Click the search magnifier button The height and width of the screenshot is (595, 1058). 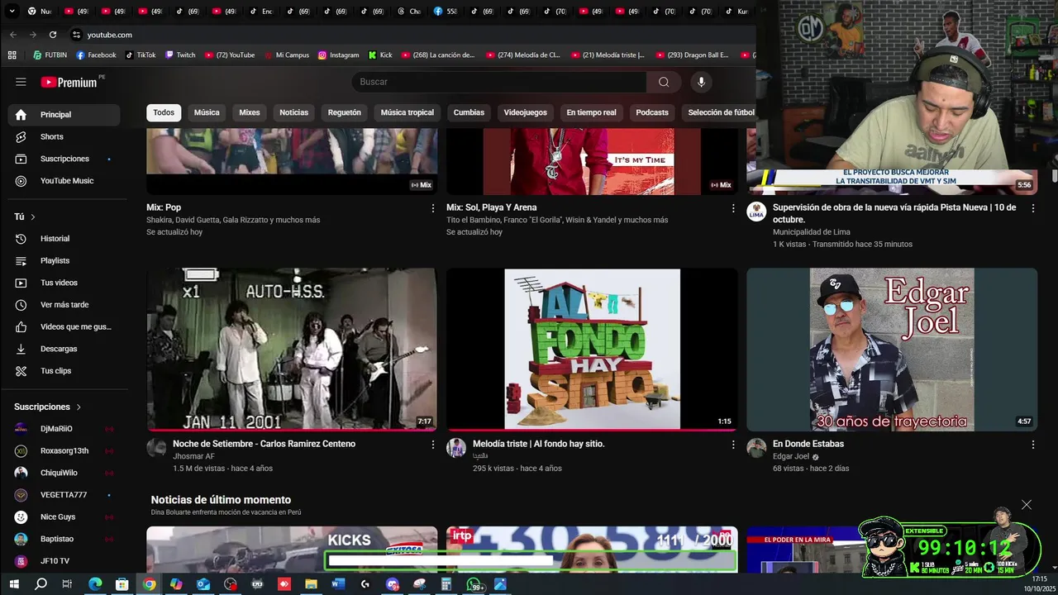click(x=664, y=82)
